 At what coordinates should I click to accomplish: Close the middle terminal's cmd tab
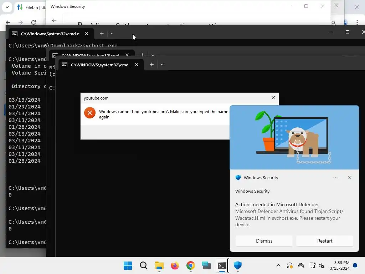pos(127,55)
